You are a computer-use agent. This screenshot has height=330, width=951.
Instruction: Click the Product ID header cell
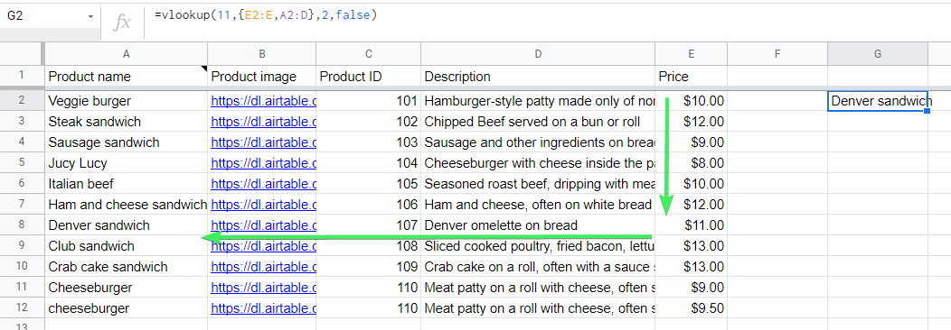(368, 76)
